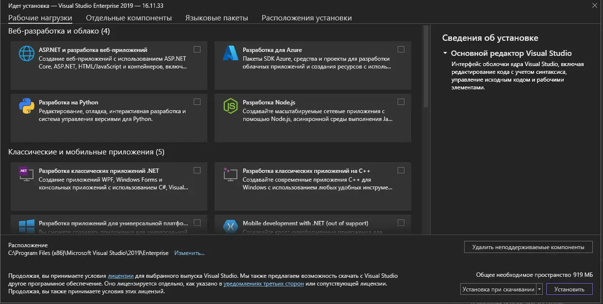The width and height of the screenshot is (603, 304).
Task: Click the C++ desktop development icon
Action: pos(230,174)
